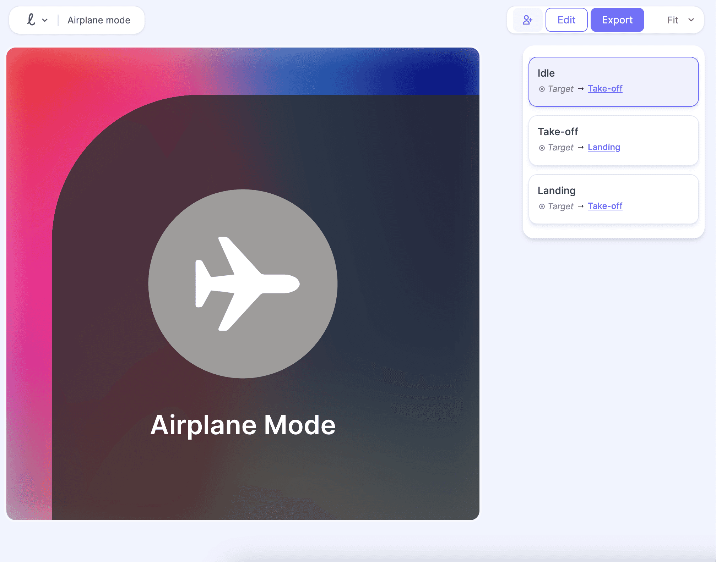The height and width of the screenshot is (562, 716).
Task: Click the Landing state title
Action: click(557, 191)
